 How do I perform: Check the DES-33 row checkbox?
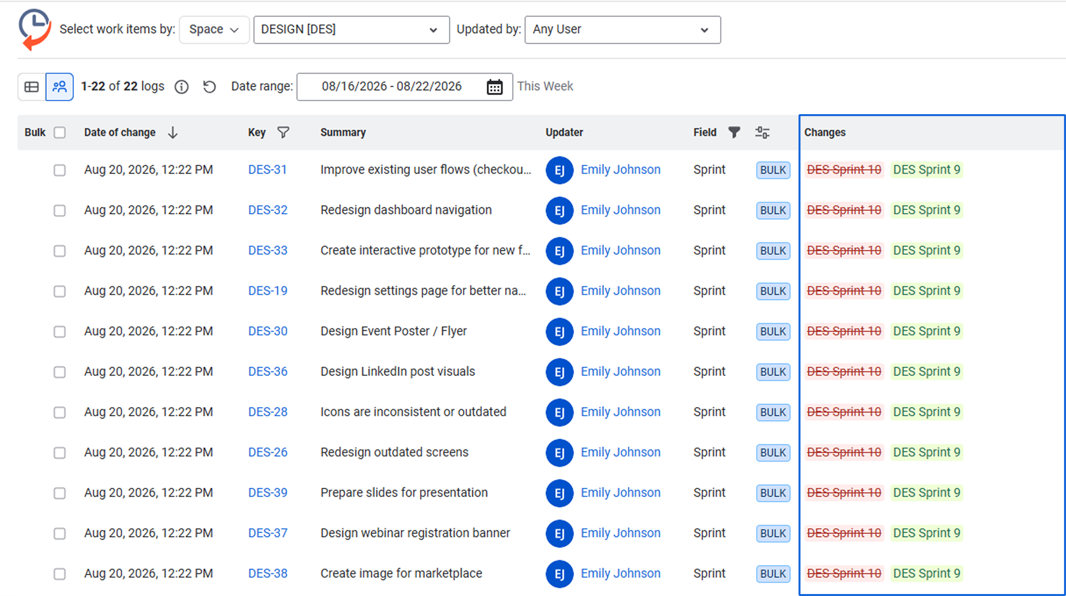click(x=60, y=251)
